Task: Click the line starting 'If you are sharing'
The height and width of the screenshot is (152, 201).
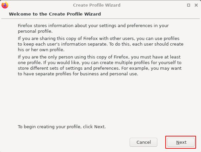Action: point(99,38)
